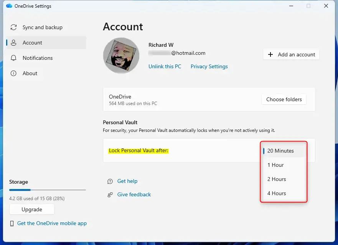Viewport: 338px width, 245px height.
Task: Minimize the OneDrive Settings window
Action: (291, 6)
